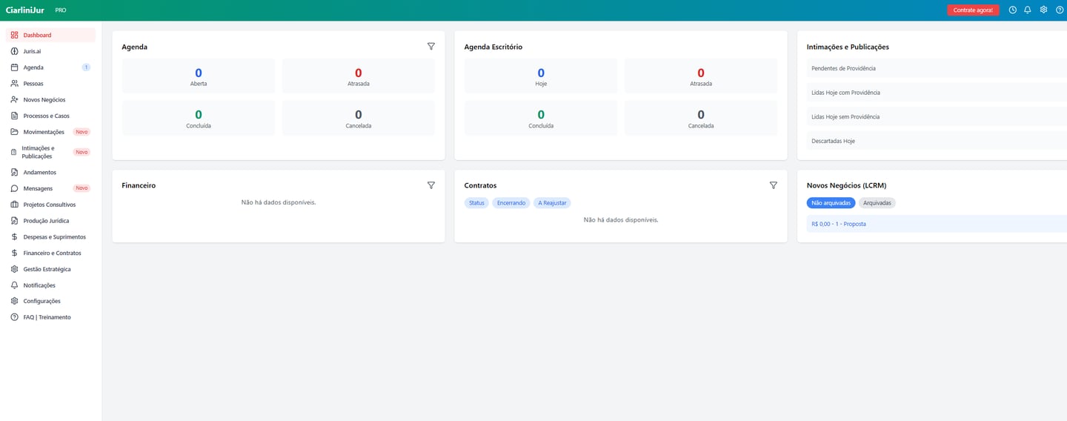The height and width of the screenshot is (421, 1067).
Task: Click the Movimentações folder icon
Action: tap(14, 132)
